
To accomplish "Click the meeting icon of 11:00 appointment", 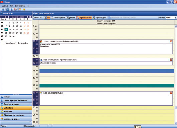I will [41, 41].
